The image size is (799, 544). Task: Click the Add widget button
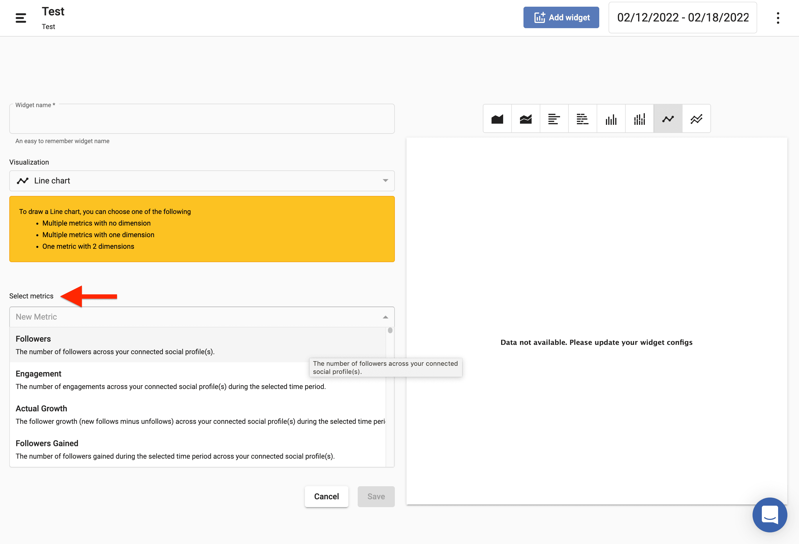(x=561, y=17)
